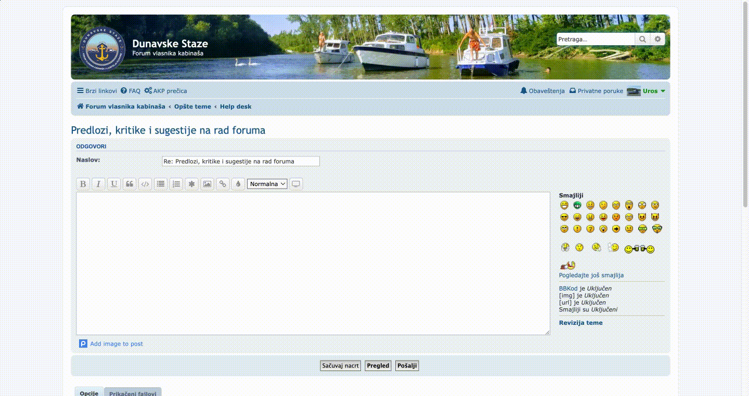Insert URL using the link chain icon
749x396 pixels.
[223, 184]
